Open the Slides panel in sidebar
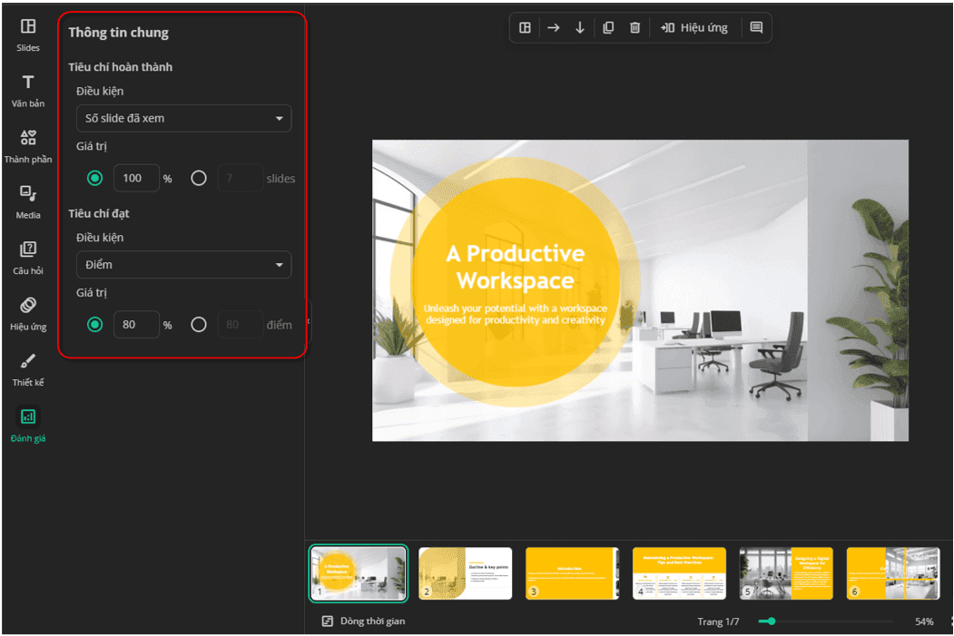Image resolution: width=954 pixels, height=636 pixels. click(28, 34)
